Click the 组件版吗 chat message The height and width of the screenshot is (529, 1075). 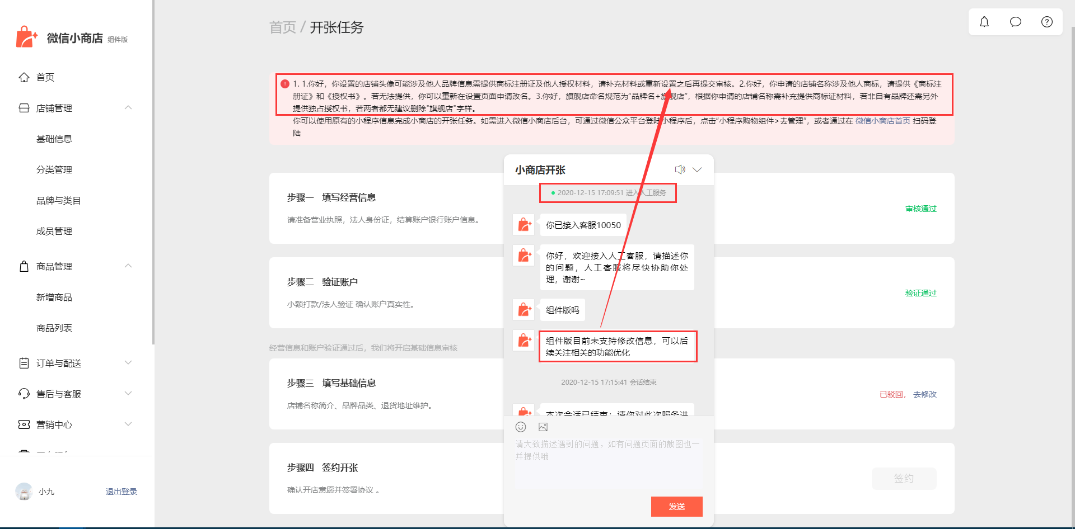[x=563, y=310]
